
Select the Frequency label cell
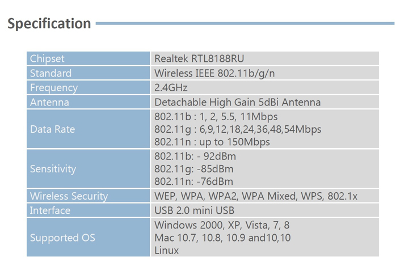pos(89,87)
